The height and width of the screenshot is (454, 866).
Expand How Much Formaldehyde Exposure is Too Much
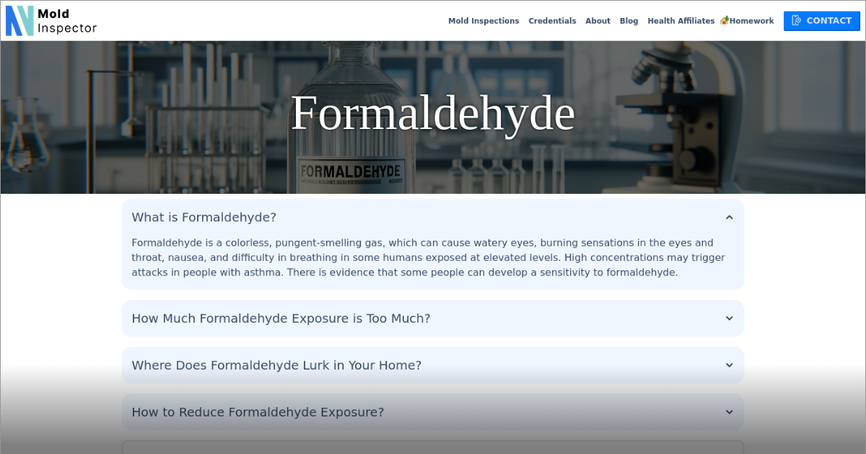click(729, 318)
